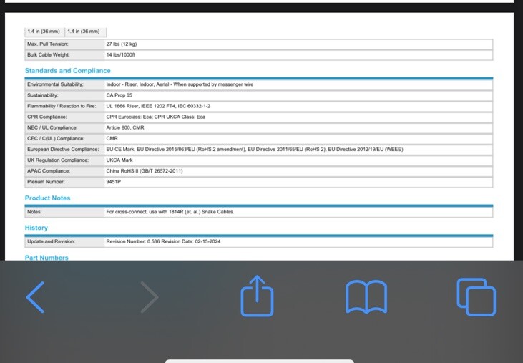Show all open tabs icon
523x363 pixels.
pyautogui.click(x=476, y=297)
